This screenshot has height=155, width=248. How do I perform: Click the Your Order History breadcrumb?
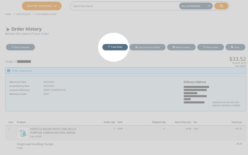(46, 14)
